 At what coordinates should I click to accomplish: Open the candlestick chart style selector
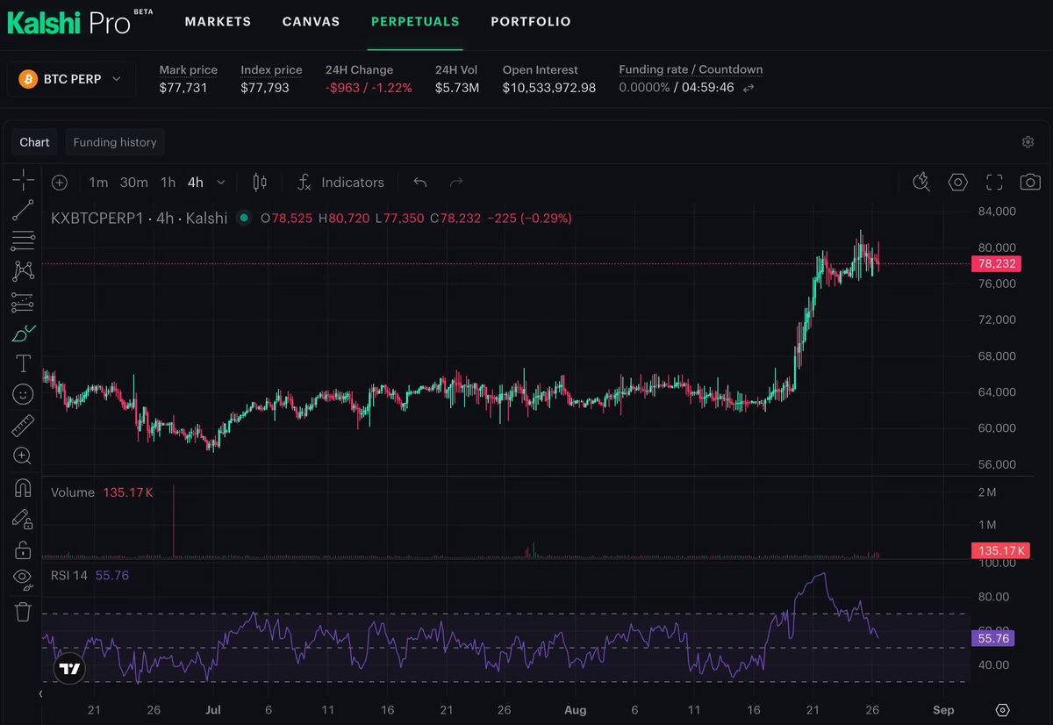260,183
